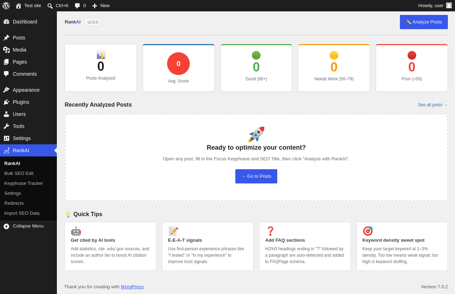Click the red Avg. Score circle
Viewport: 455px width, 294px height.
tap(178, 64)
